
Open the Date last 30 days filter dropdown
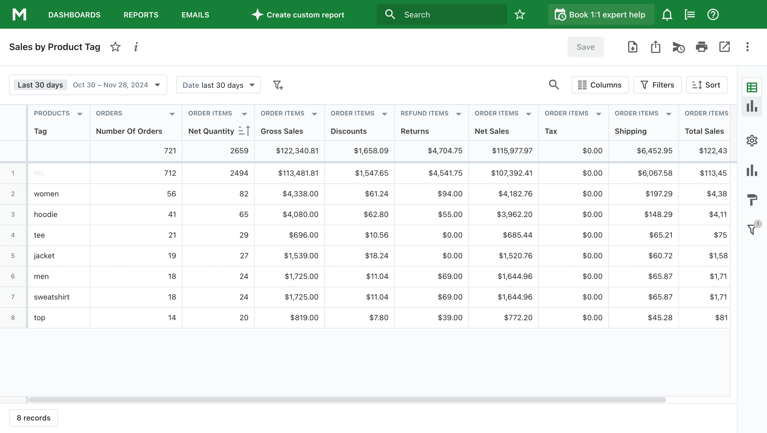click(x=218, y=85)
